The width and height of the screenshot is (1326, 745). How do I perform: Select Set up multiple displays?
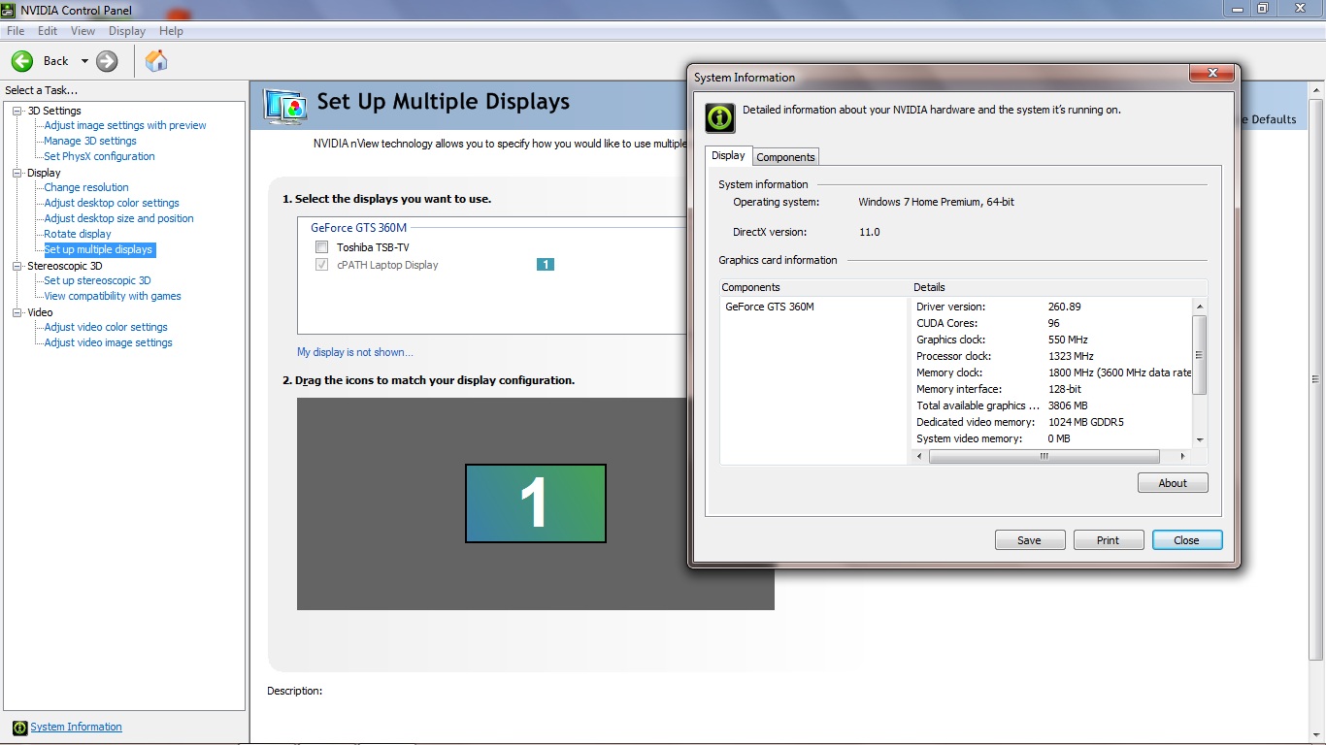click(98, 249)
